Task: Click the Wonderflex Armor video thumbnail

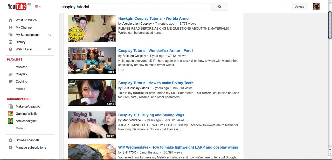Action: click(x=92, y=61)
